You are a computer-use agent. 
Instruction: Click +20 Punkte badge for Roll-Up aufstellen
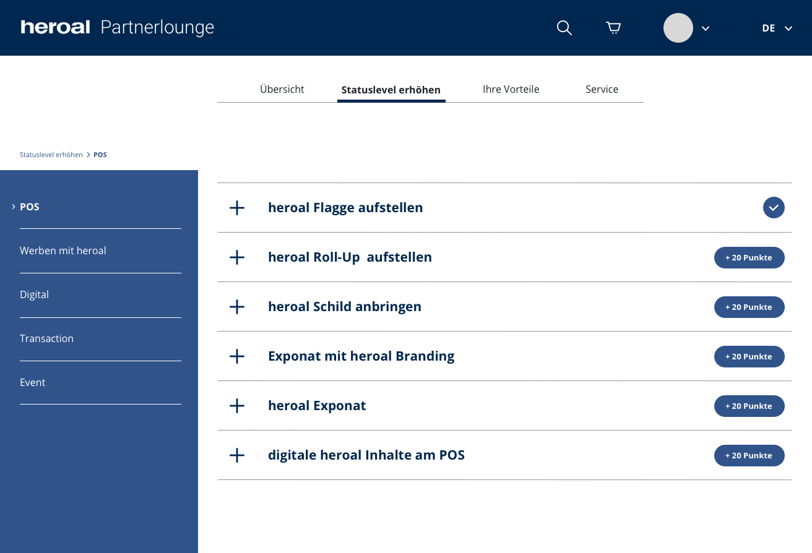tap(749, 257)
